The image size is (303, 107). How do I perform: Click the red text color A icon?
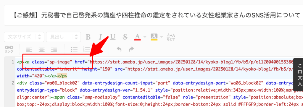[x=137, y=37]
